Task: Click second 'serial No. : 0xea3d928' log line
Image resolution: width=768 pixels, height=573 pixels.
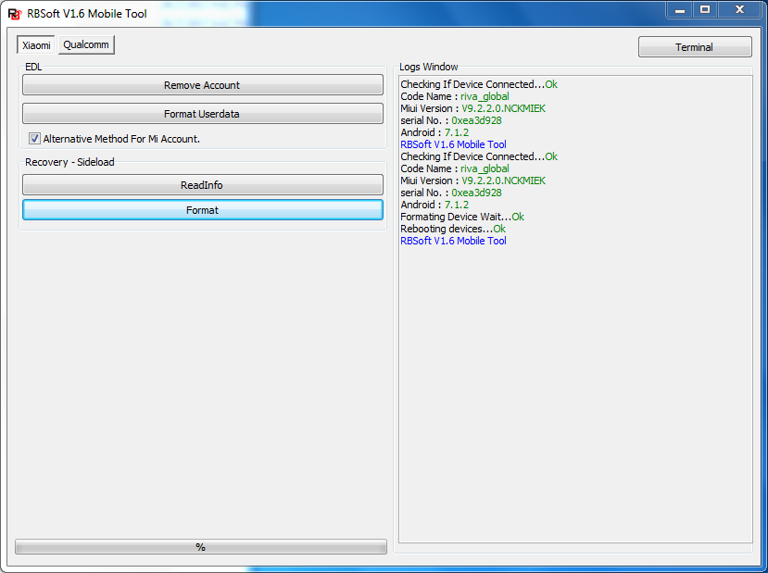Action: click(x=450, y=193)
